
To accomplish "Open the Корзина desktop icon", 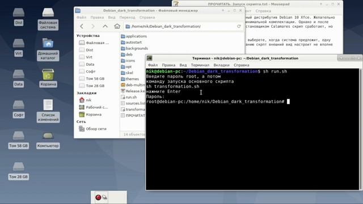I will (x=48, y=78).
